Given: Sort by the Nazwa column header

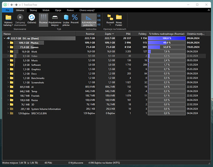Looking at the screenshot, I should 39,34.
